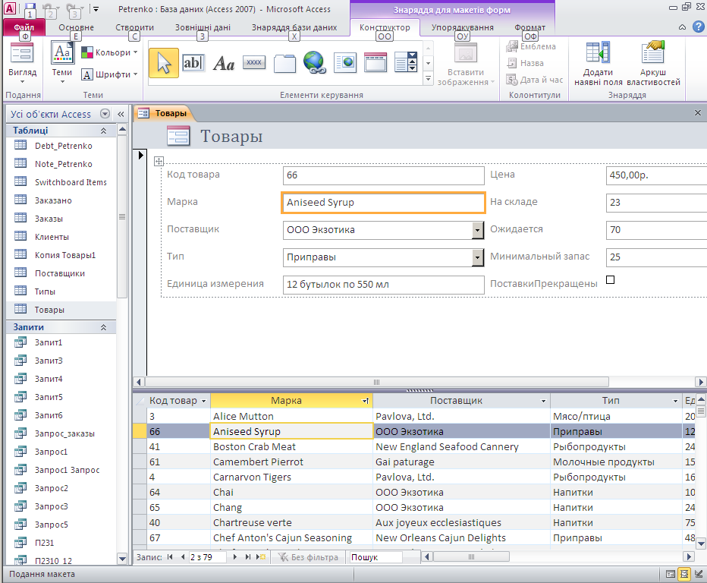Select the Hyperlink globe control
This screenshot has width=707, height=583.
click(314, 63)
